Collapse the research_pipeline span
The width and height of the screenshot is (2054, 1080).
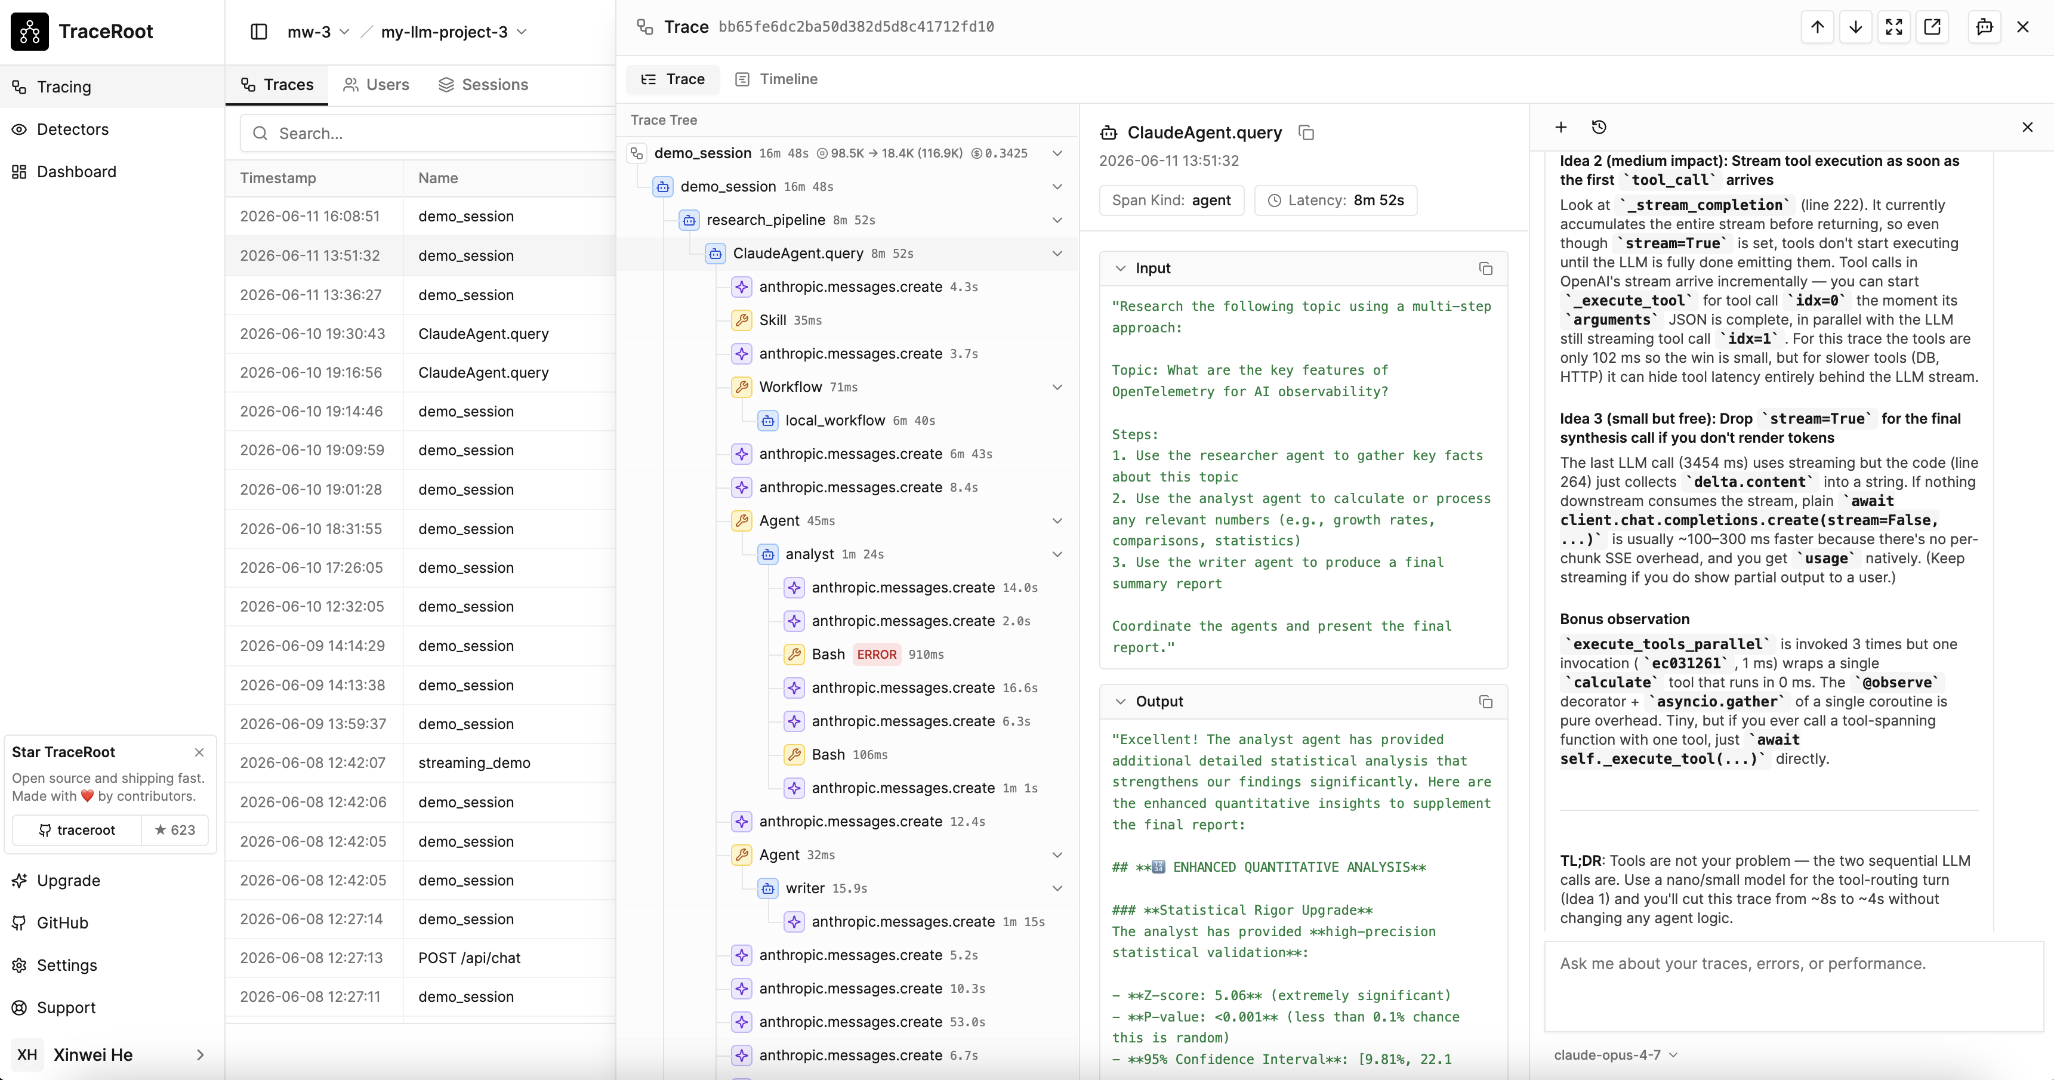(1057, 220)
